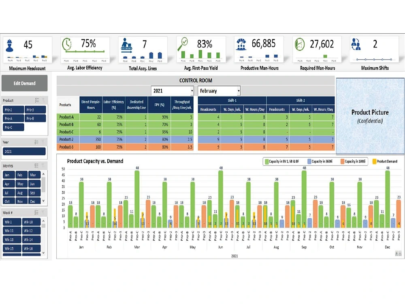Click the Edit Demand button
This screenshot has height=304, width=405.
click(25, 83)
